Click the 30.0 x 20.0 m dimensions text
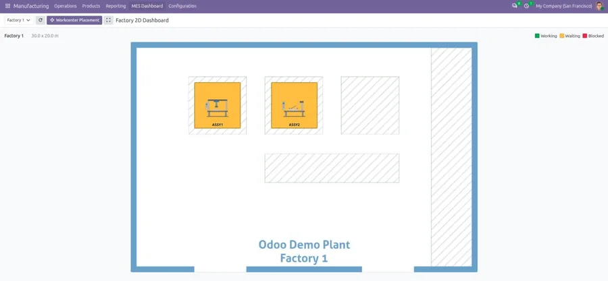The image size is (608, 281). point(45,36)
